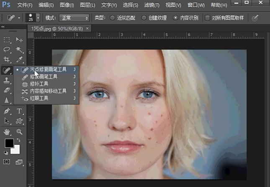Open the 编辑(E) menu
The image size is (270, 187).
coord(46,5)
